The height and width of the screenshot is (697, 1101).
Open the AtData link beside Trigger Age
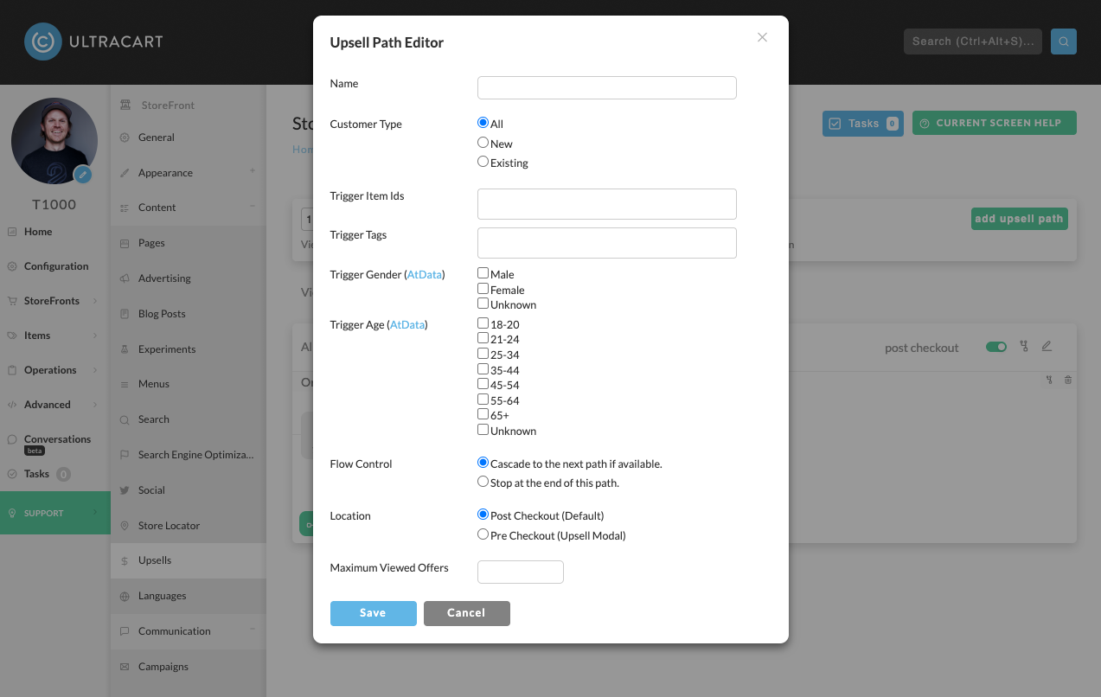407,325
